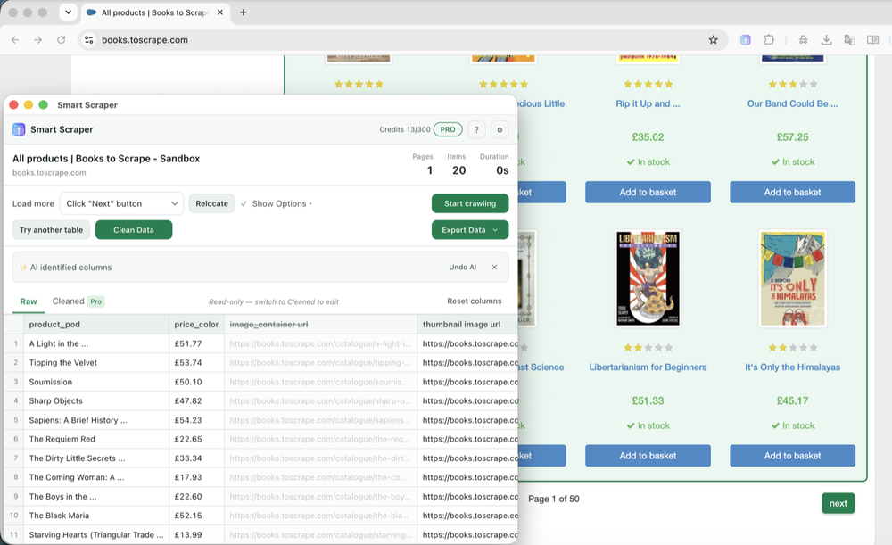This screenshot has height=545, width=892.
Task: Click the translate page icon in toolbar
Action: [849, 40]
